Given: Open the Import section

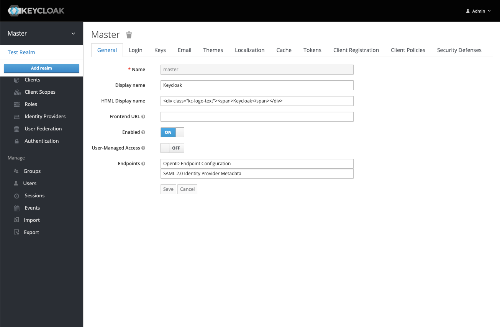Looking at the screenshot, I should click(32, 220).
